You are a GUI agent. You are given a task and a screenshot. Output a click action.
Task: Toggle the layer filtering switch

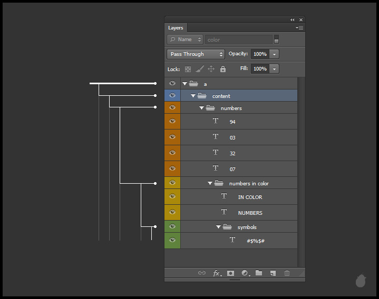tap(276, 39)
